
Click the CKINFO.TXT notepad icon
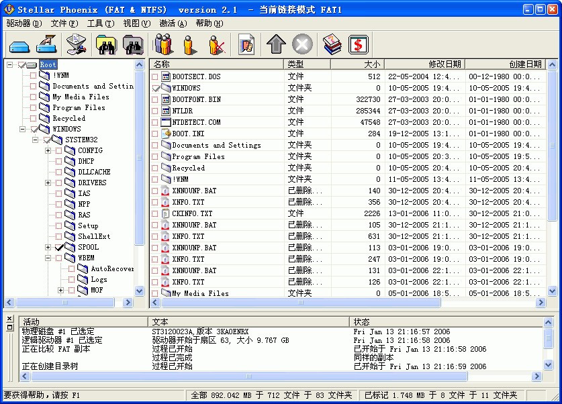(166, 213)
